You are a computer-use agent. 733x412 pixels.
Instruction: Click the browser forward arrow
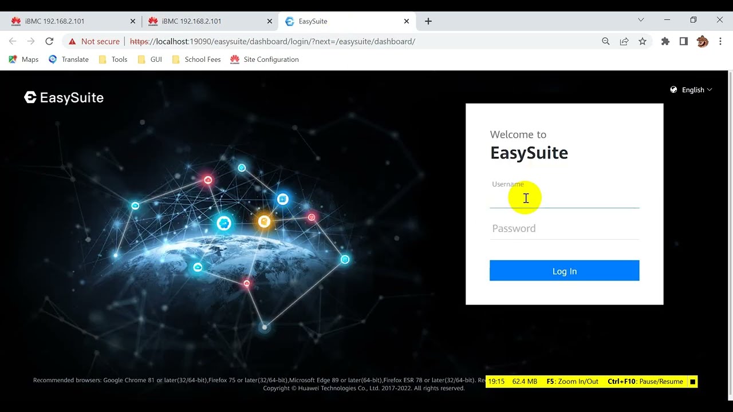[x=31, y=41]
